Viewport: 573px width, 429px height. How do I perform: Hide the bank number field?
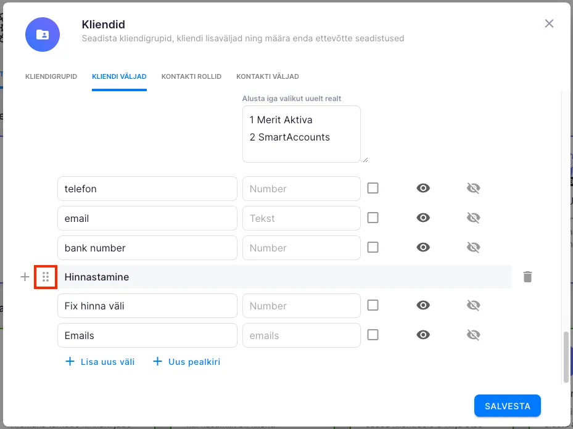[473, 248]
